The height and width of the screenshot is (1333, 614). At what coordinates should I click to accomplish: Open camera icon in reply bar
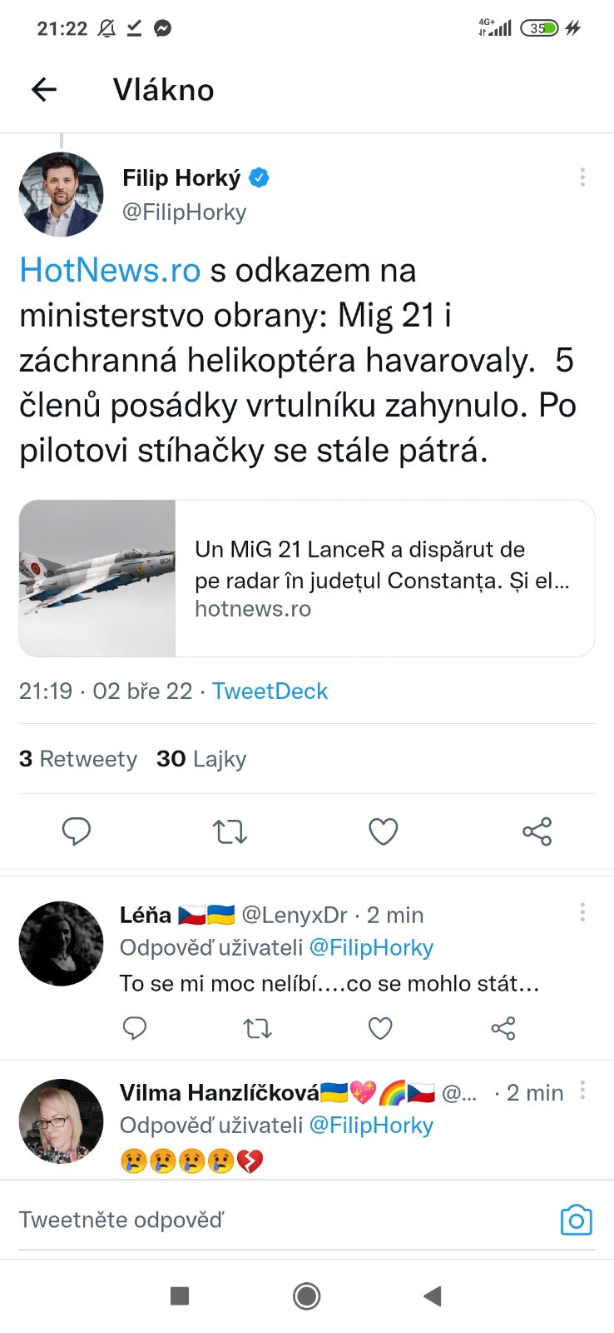click(576, 1221)
